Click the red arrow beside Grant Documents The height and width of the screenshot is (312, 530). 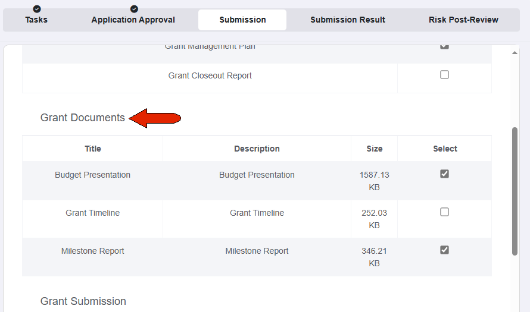(155, 118)
